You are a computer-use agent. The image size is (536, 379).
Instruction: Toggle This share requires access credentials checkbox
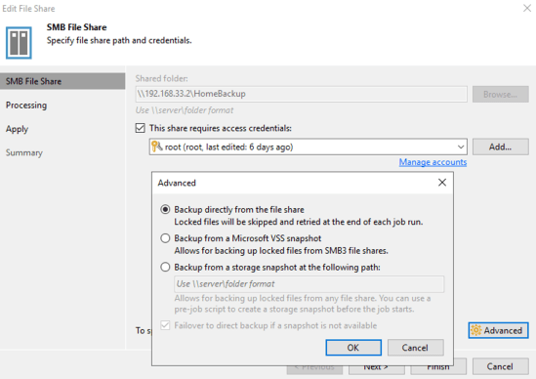[x=141, y=128]
